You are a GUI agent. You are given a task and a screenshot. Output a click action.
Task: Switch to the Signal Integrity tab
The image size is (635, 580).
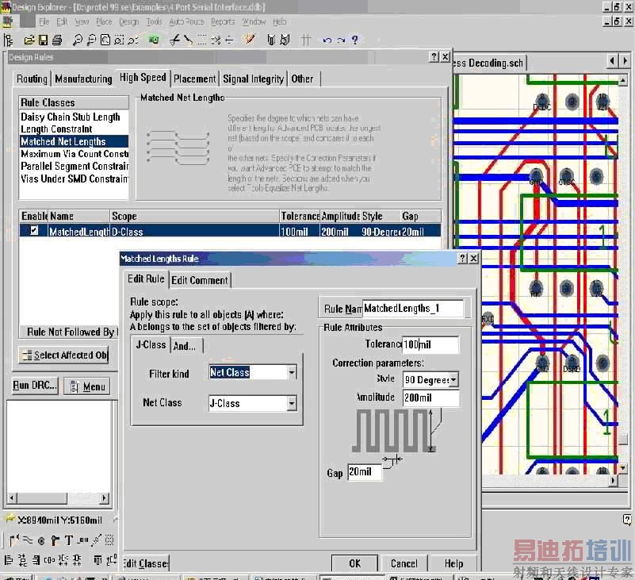tap(253, 79)
